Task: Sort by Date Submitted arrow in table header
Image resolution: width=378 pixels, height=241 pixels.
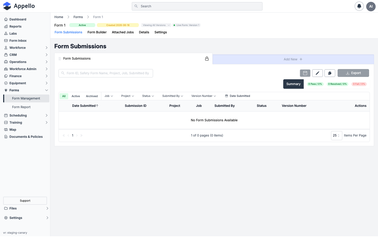Action: click(x=97, y=106)
